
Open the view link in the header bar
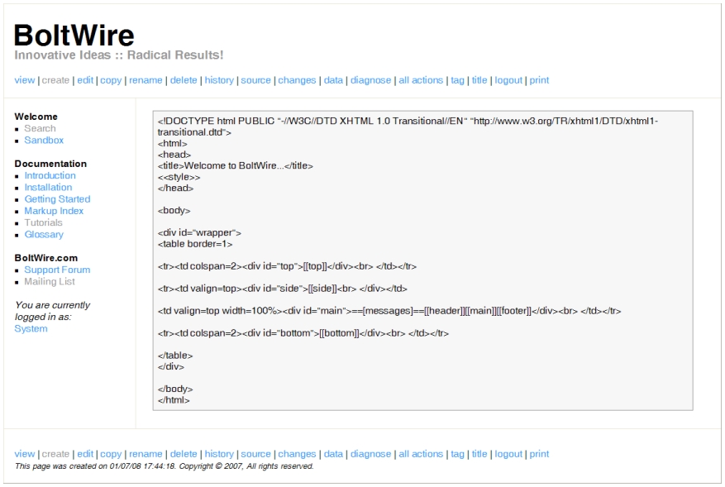click(25, 80)
